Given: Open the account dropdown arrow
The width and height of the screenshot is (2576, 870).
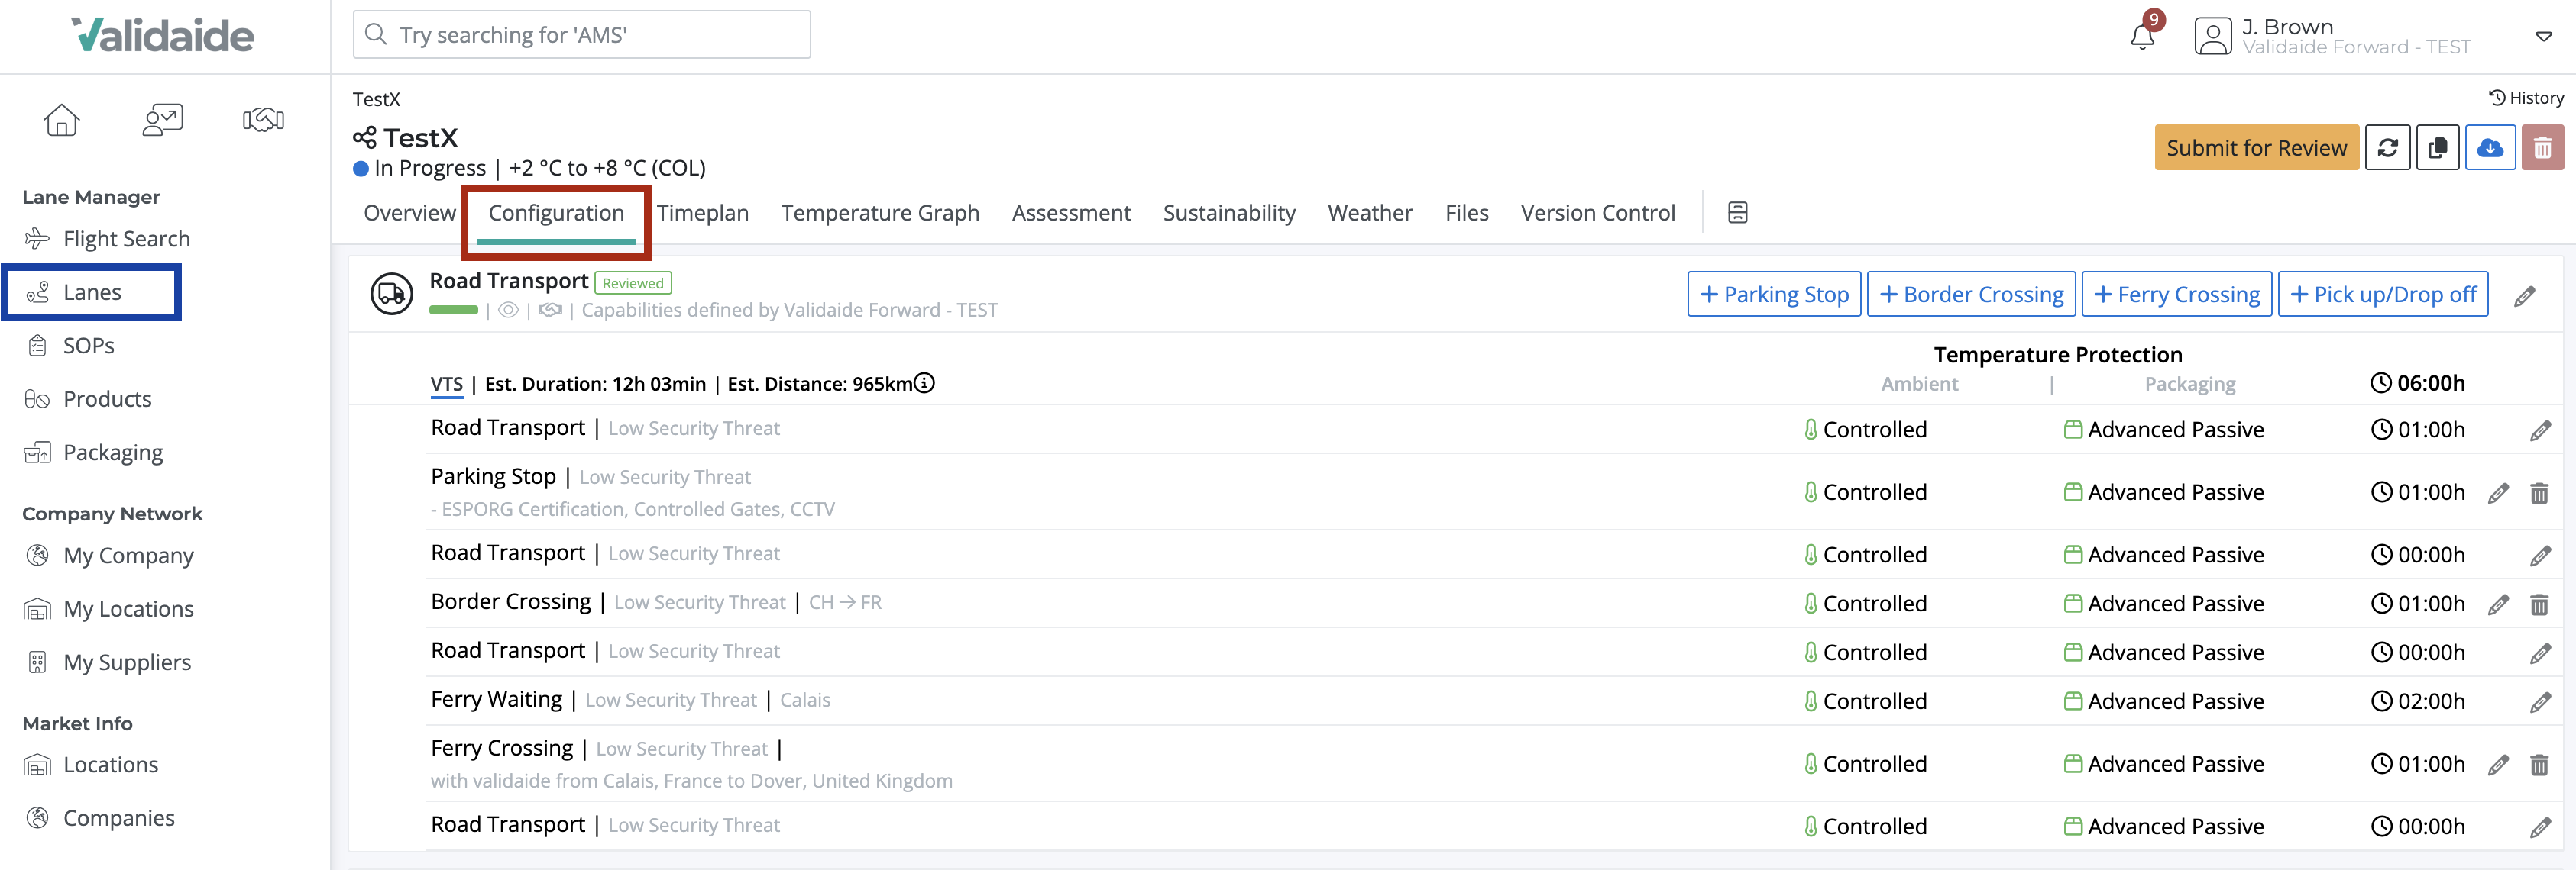Looking at the screenshot, I should coord(2543,37).
